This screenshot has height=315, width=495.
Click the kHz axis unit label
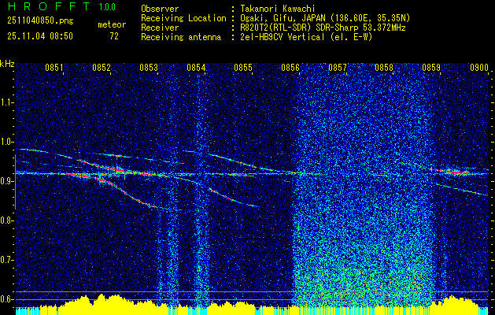pyautogui.click(x=7, y=64)
